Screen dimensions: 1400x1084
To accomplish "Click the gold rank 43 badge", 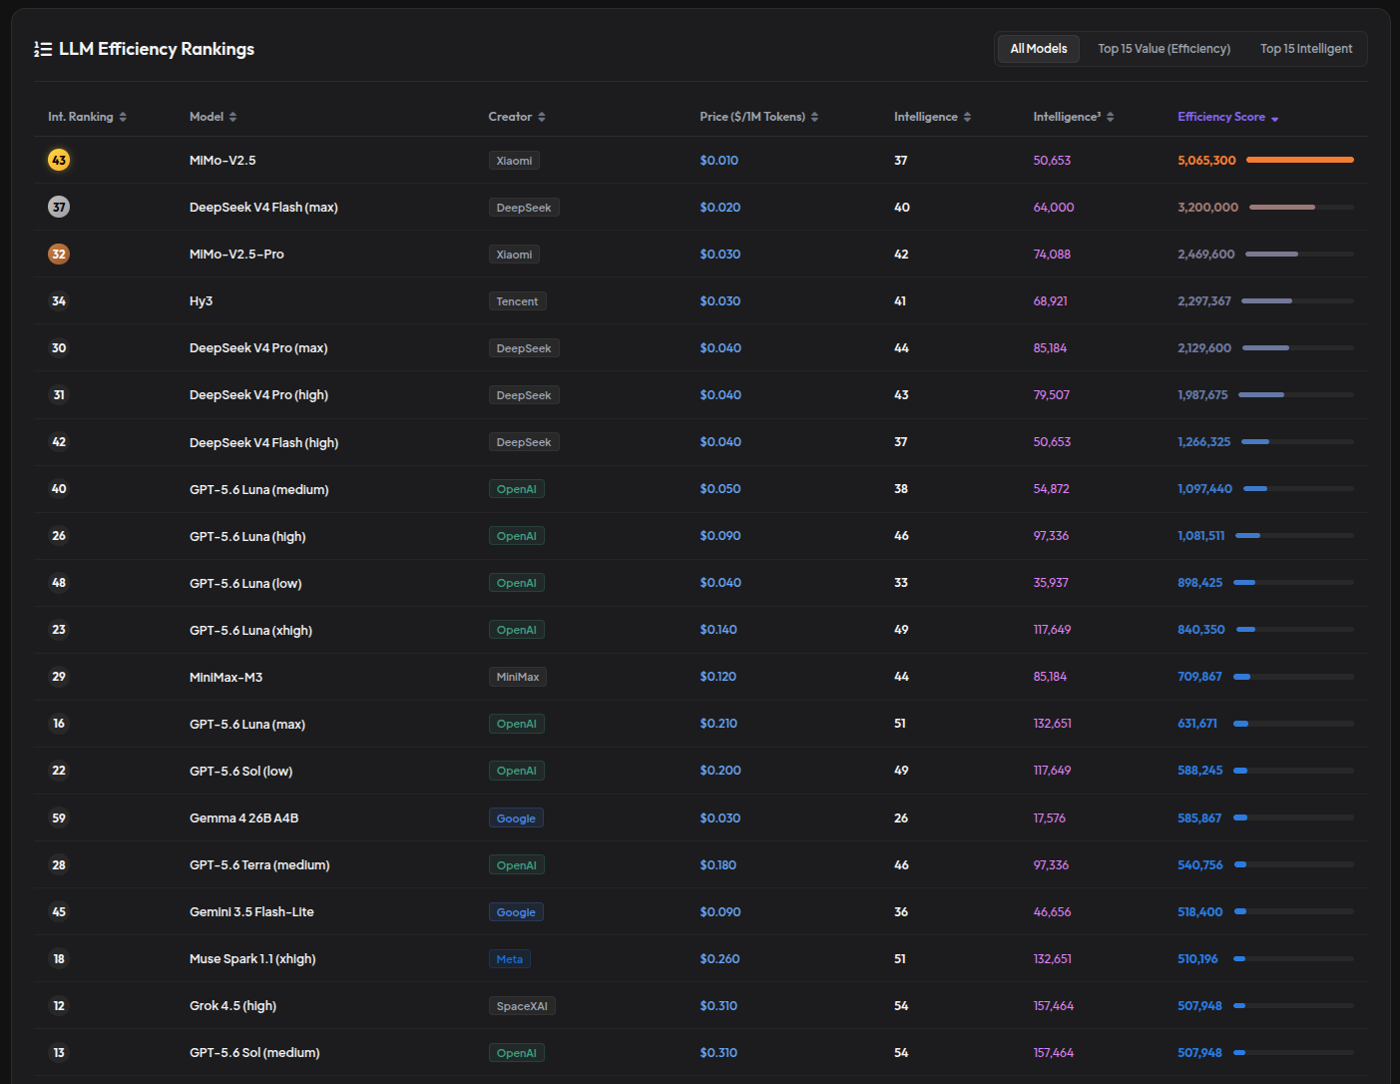I will point(59,160).
